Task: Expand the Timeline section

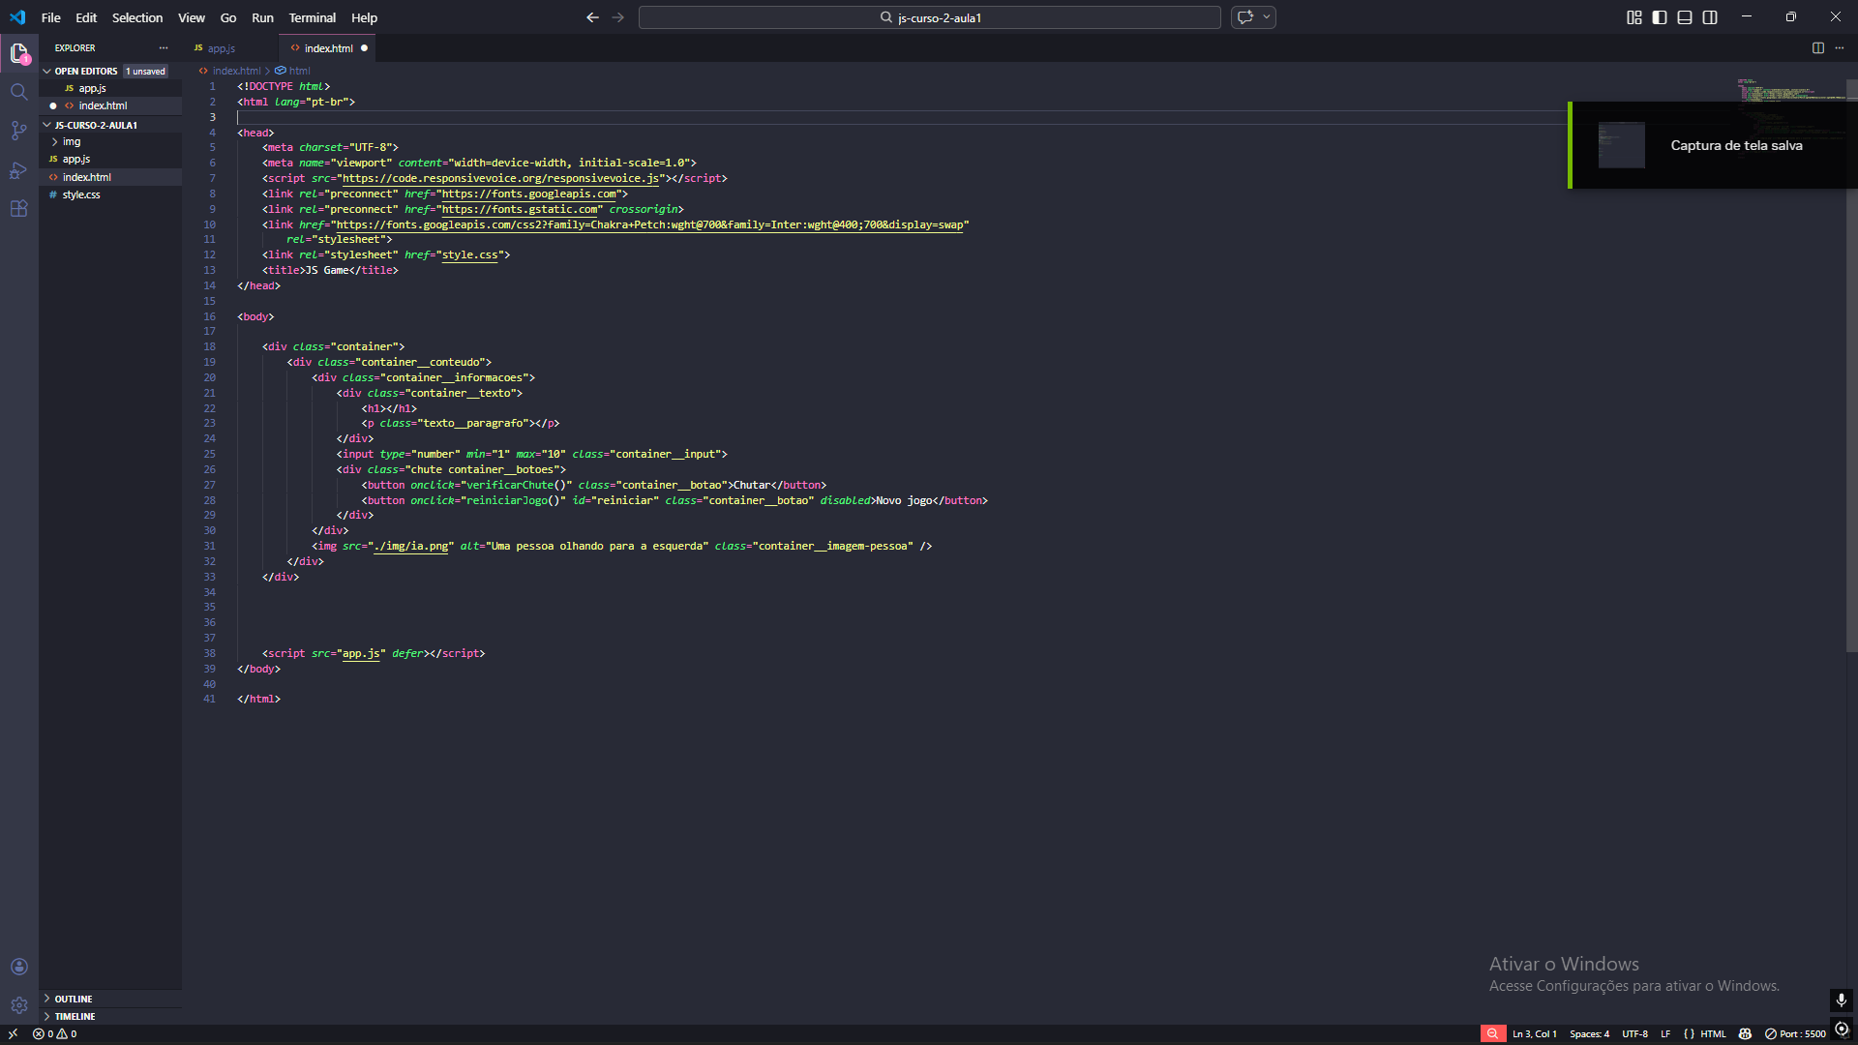Action: (x=75, y=1016)
